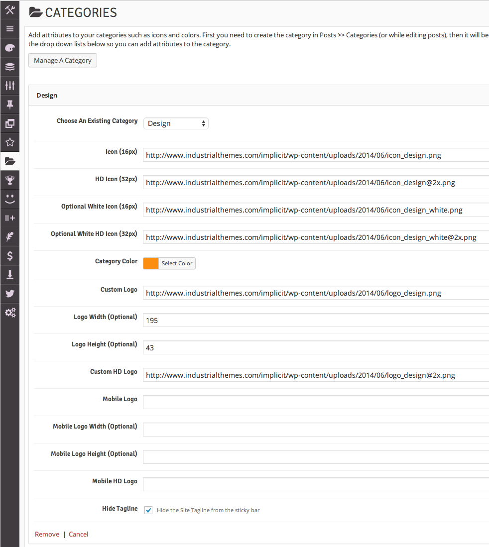Open the paint palette sidebar section

tap(9, 48)
